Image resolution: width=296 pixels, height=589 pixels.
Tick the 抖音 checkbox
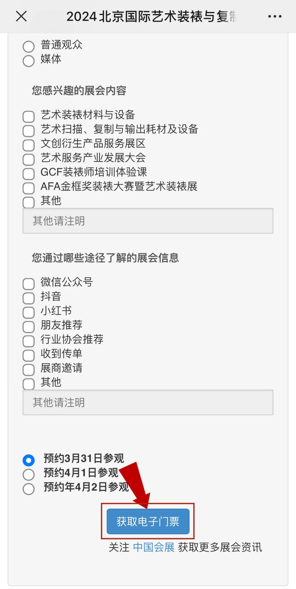tap(29, 298)
